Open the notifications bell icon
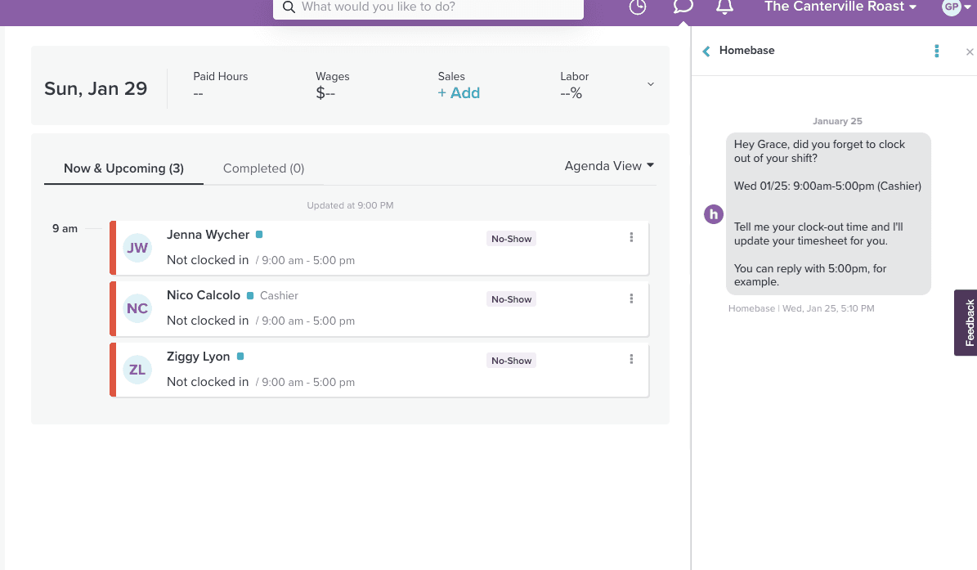977x570 pixels. (724, 7)
